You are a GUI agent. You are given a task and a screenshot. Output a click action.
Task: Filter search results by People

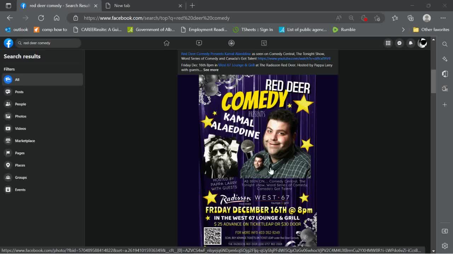coord(42,104)
